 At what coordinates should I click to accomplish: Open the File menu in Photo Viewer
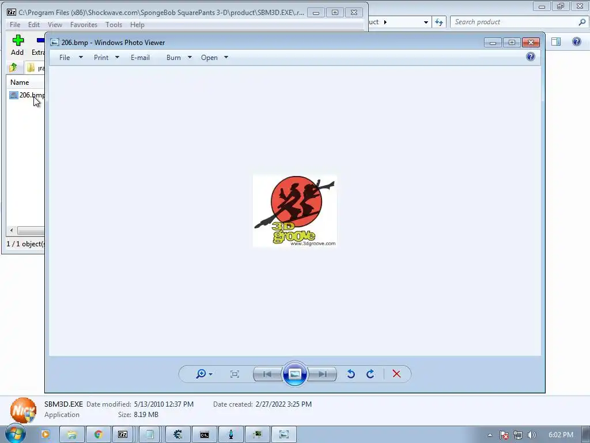[65, 58]
